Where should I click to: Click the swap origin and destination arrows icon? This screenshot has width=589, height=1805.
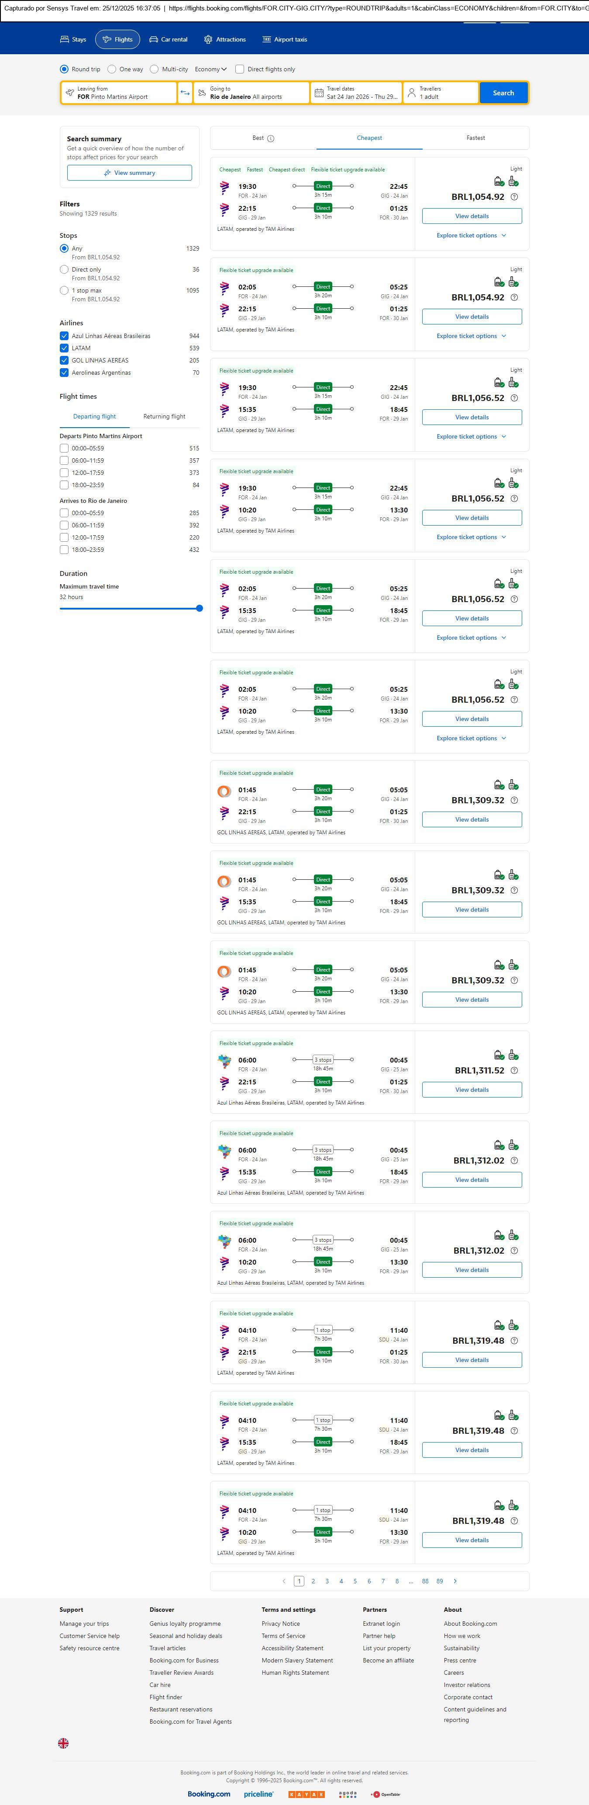[186, 93]
